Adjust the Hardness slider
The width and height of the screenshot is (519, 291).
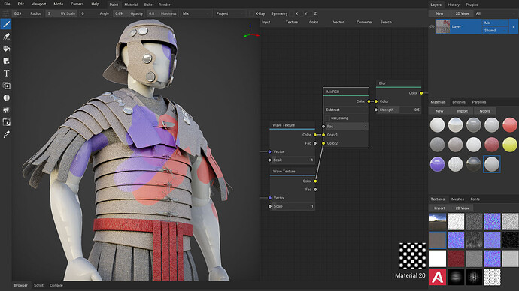pyautogui.click(x=162, y=13)
